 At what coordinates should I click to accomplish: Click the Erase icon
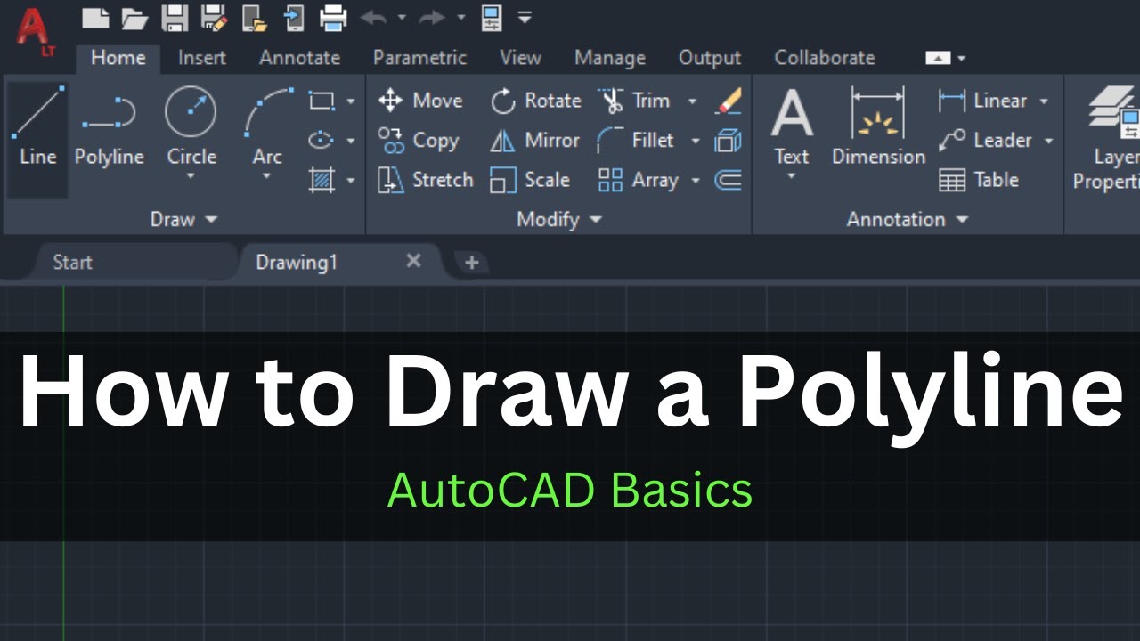pyautogui.click(x=729, y=101)
